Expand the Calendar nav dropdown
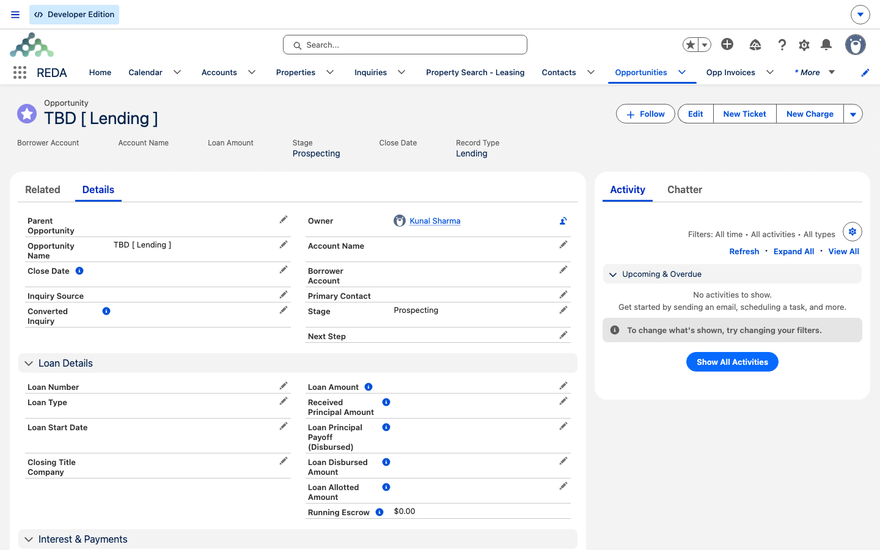 [x=177, y=72]
